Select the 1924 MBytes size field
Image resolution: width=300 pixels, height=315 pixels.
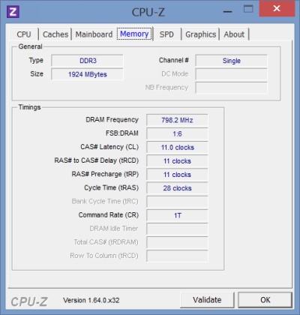tap(87, 74)
